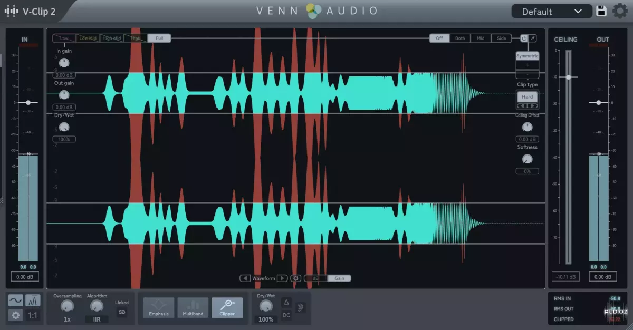Open the Emphasis module
Viewport: 633px width, 330px height.
159,307
